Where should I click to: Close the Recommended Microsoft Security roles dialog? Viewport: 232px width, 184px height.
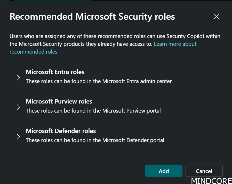216,17
